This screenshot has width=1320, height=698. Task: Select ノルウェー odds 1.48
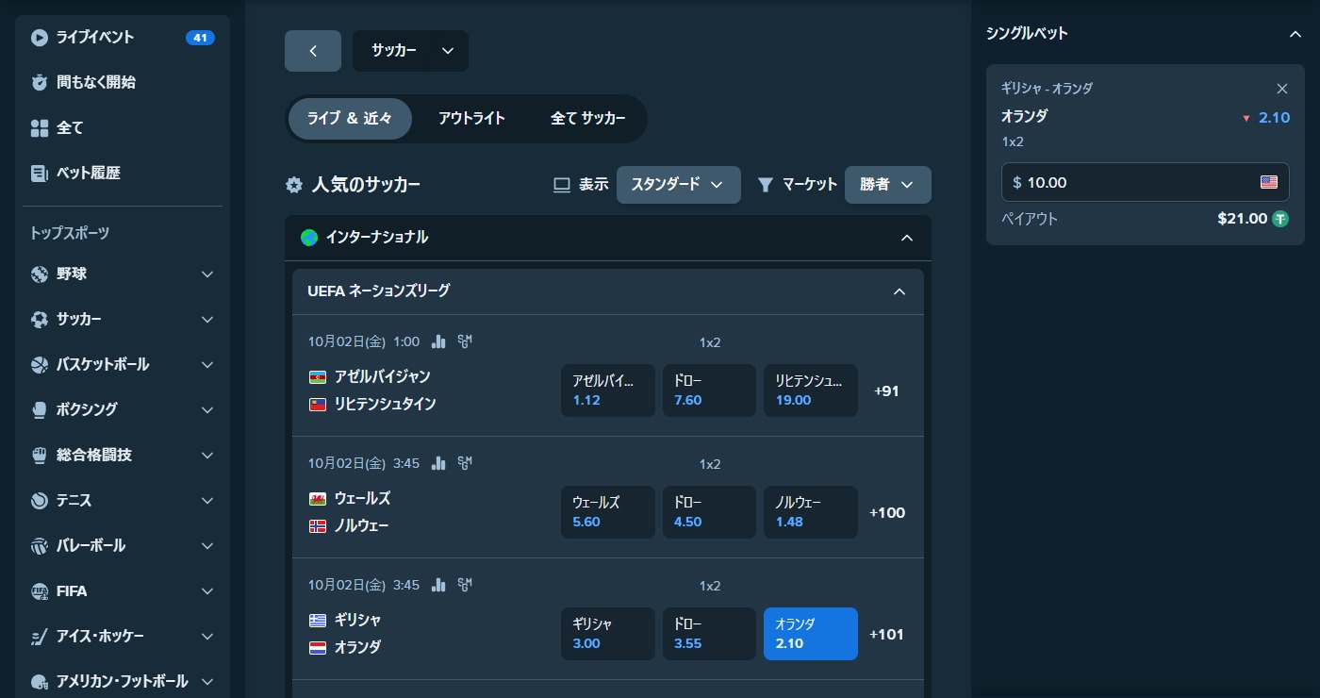point(811,512)
